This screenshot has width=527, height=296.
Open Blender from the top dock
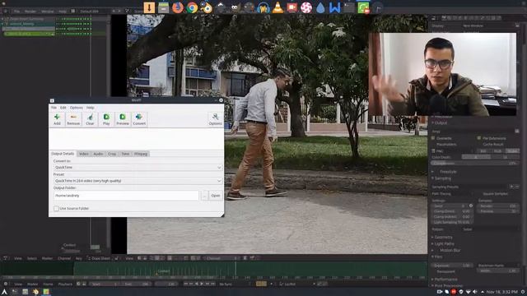pyautogui.click(x=207, y=7)
